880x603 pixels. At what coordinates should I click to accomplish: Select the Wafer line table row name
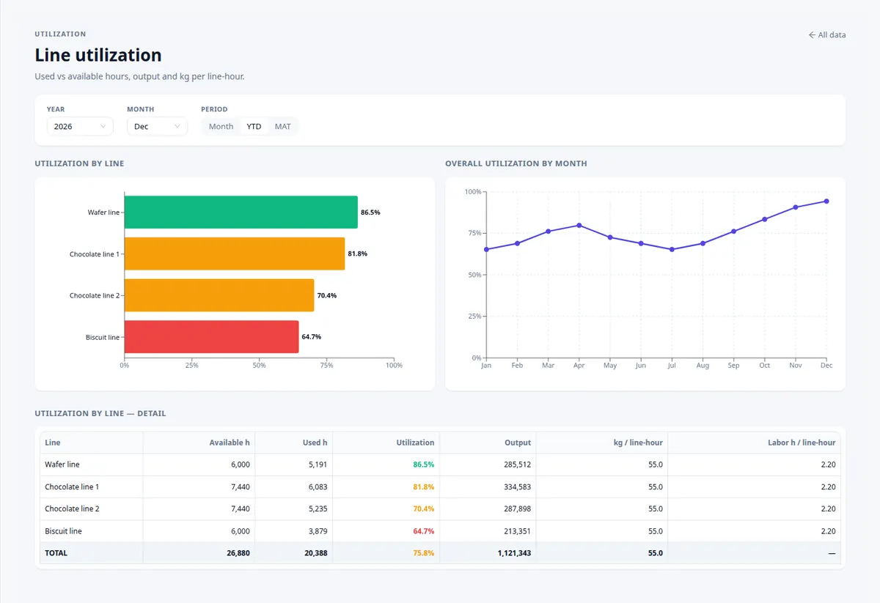pos(62,465)
